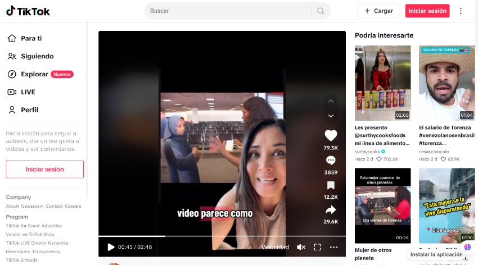Click the TikTok logo in header
The image size is (478, 265).
(x=28, y=11)
